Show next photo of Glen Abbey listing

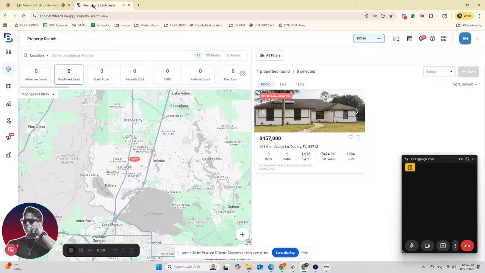357,112
